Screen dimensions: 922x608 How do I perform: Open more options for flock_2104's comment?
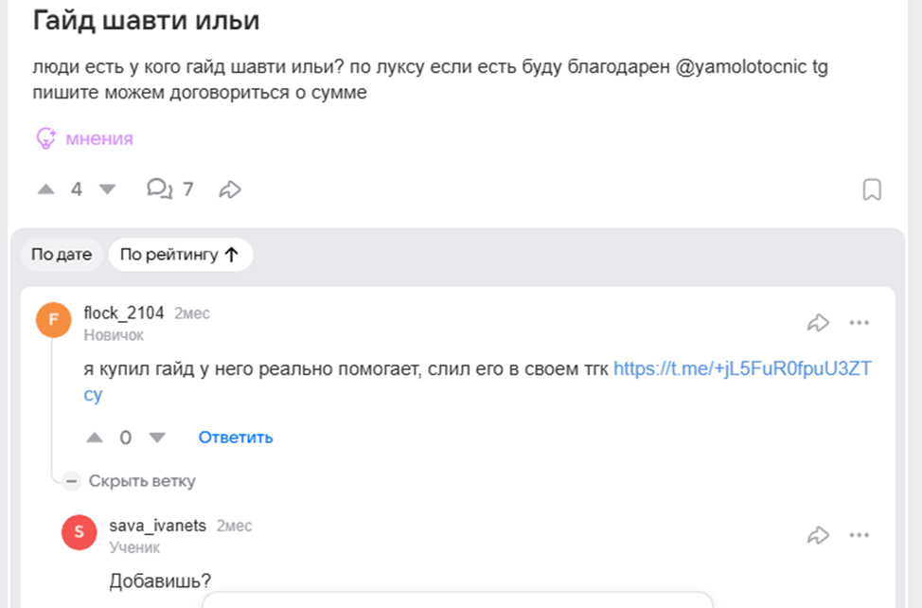pyautogui.click(x=859, y=323)
